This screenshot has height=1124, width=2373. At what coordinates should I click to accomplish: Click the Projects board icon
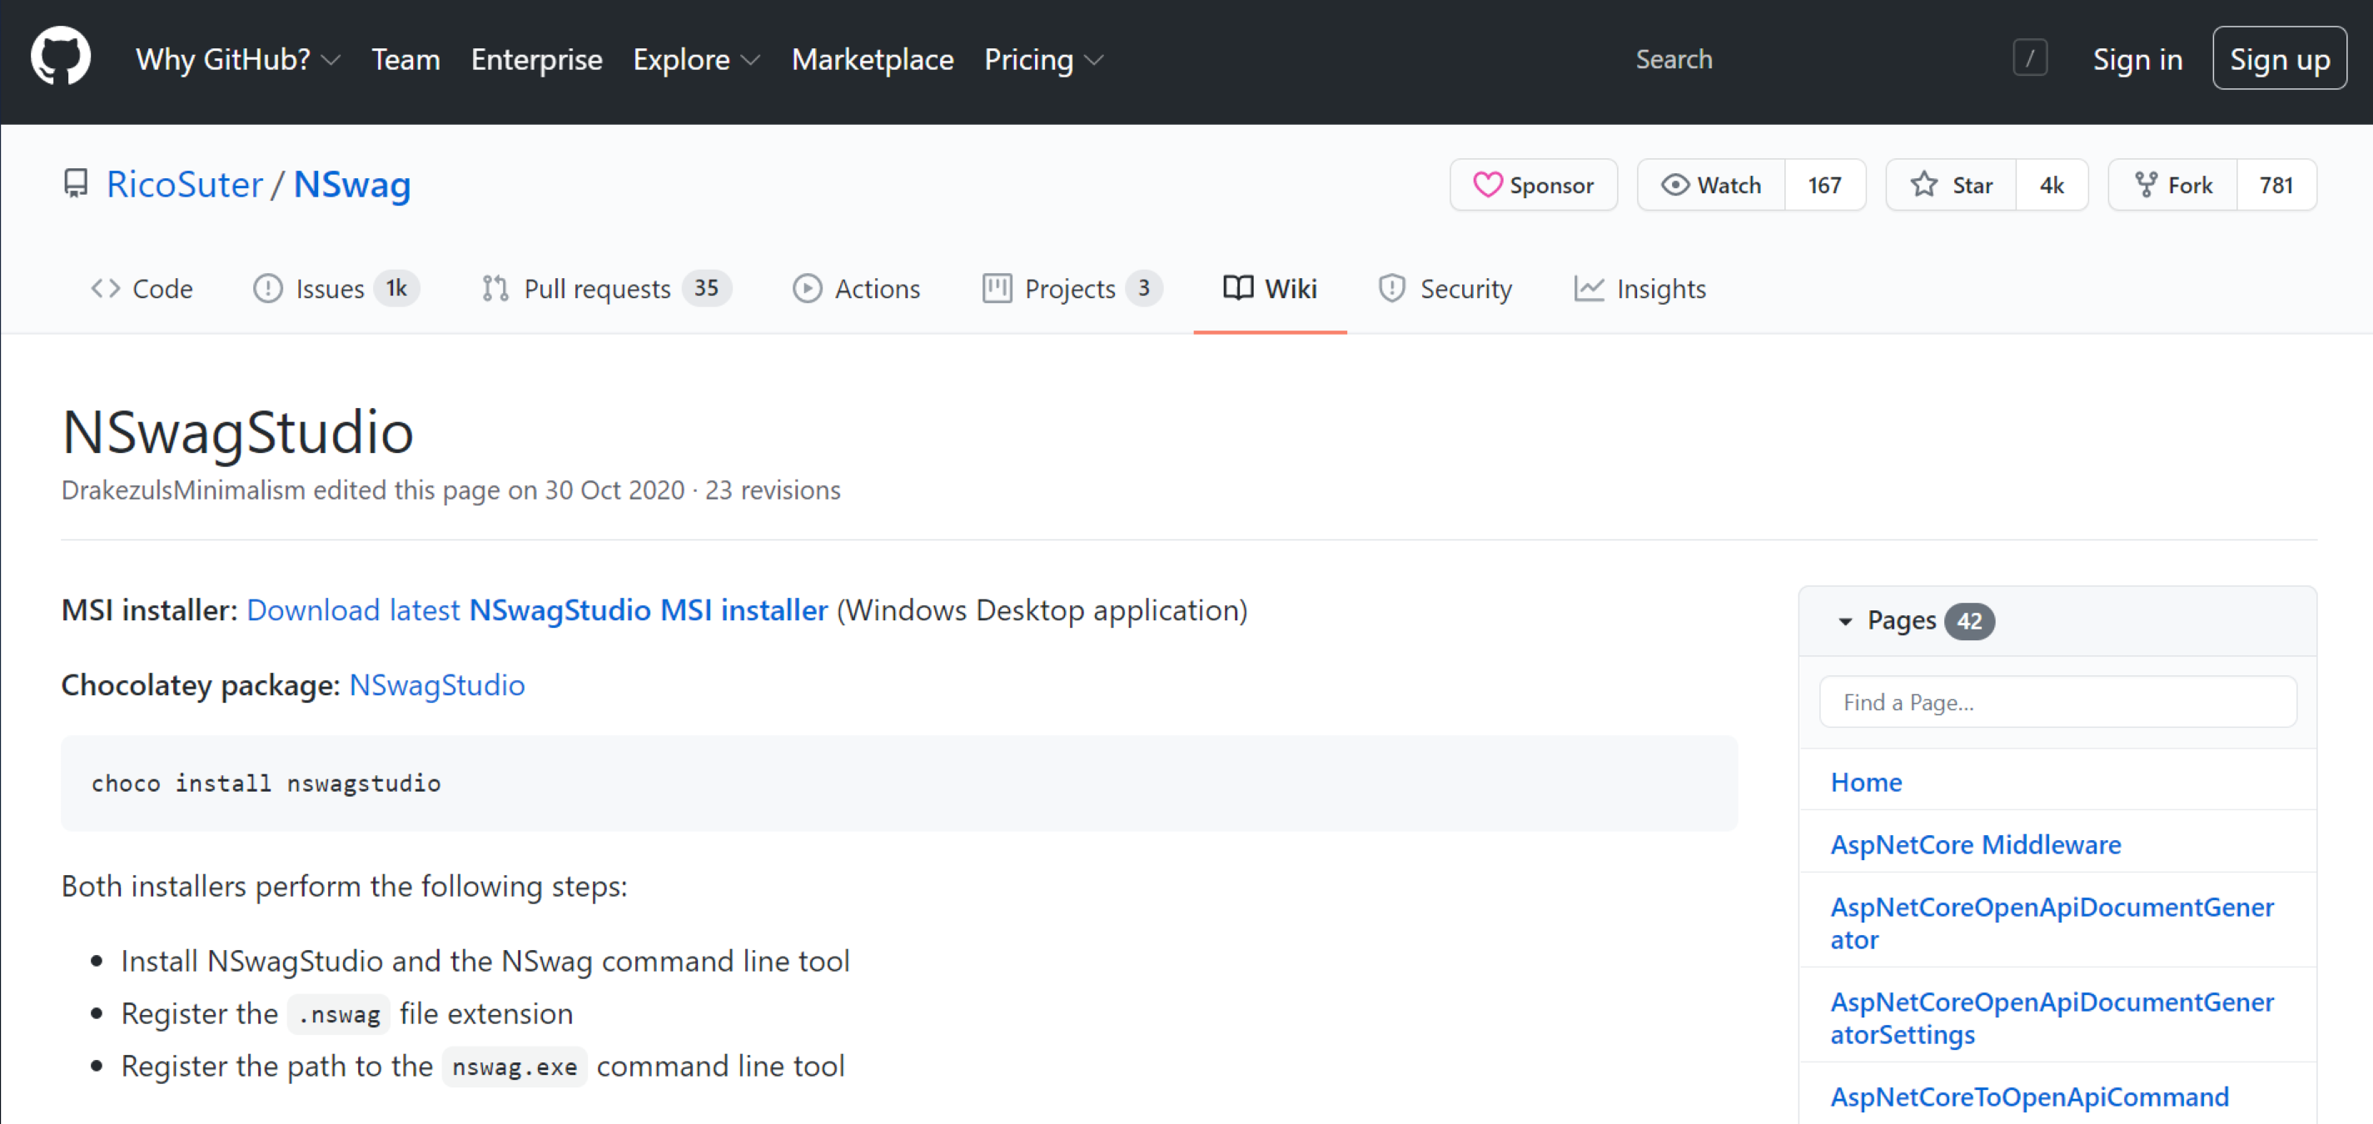pyautogui.click(x=997, y=288)
